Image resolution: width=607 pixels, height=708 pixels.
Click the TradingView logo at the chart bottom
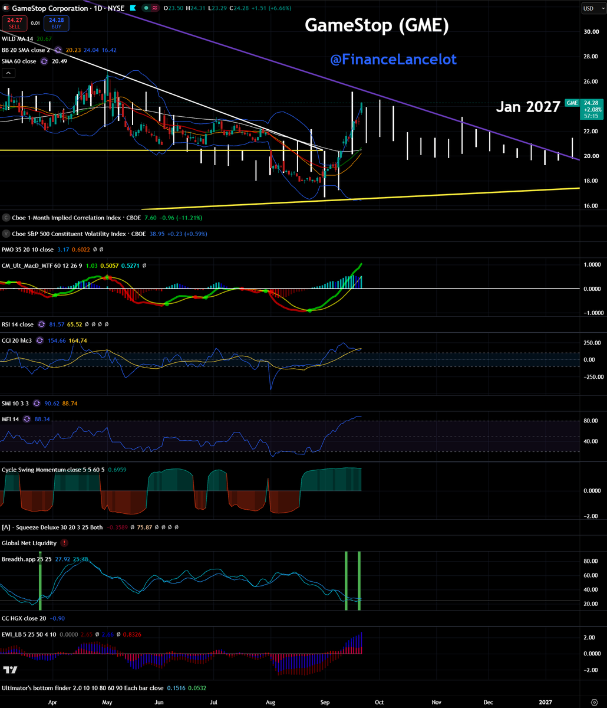coord(9,670)
